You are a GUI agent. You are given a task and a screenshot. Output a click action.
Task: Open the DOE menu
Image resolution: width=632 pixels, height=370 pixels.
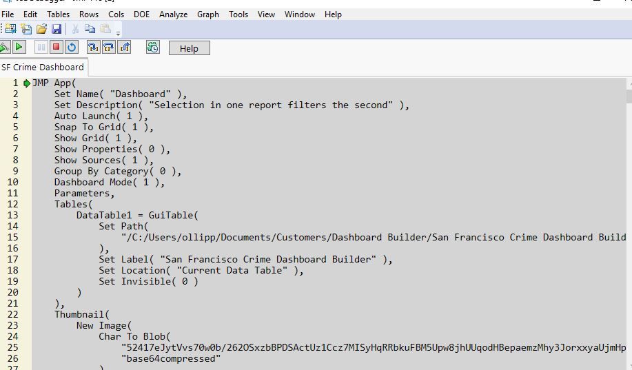coord(141,14)
